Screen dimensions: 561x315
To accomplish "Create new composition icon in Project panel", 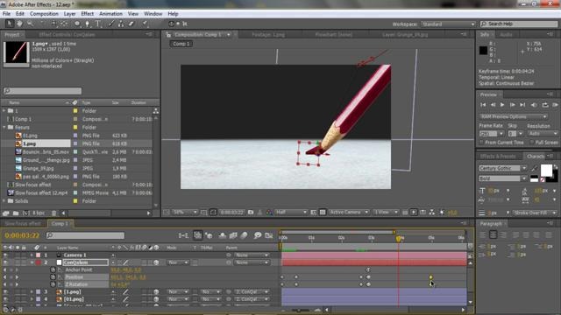I will (25, 213).
